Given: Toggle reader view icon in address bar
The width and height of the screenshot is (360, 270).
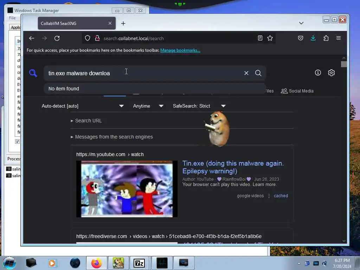Looking at the screenshot, I should (x=260, y=38).
